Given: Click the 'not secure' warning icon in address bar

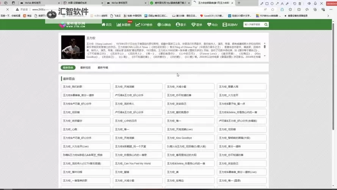Looking at the screenshot, I should pyautogui.click(x=17, y=9).
